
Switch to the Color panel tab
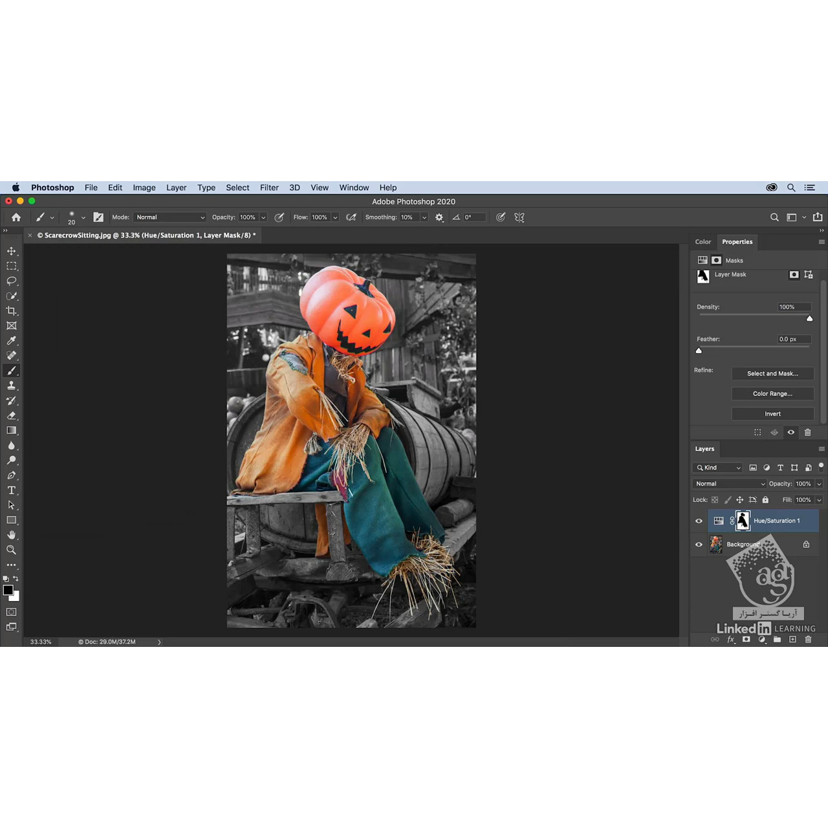pyautogui.click(x=703, y=242)
